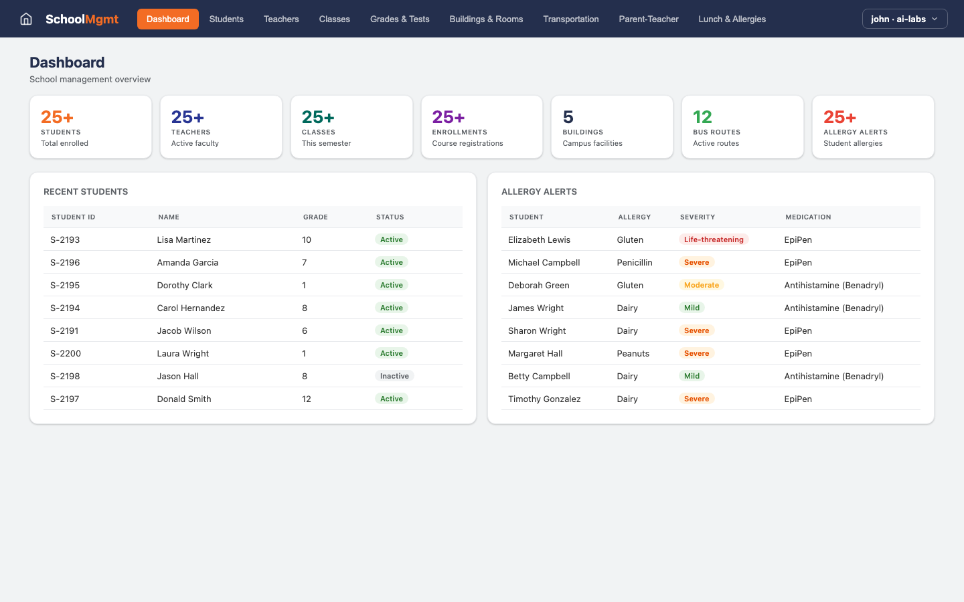
Task: Open Grades & Tests
Action: [x=399, y=19]
